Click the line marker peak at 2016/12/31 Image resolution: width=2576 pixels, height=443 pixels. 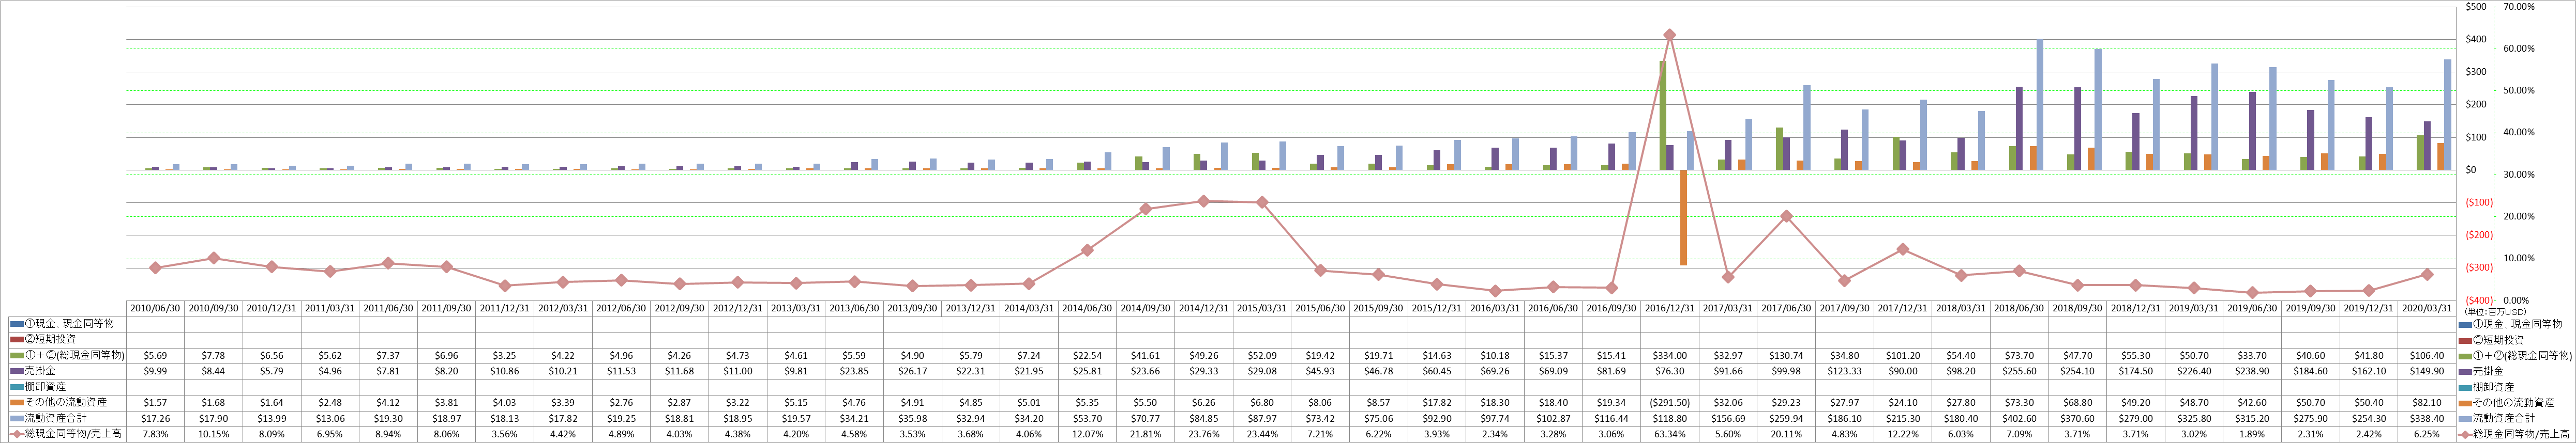1669,35
